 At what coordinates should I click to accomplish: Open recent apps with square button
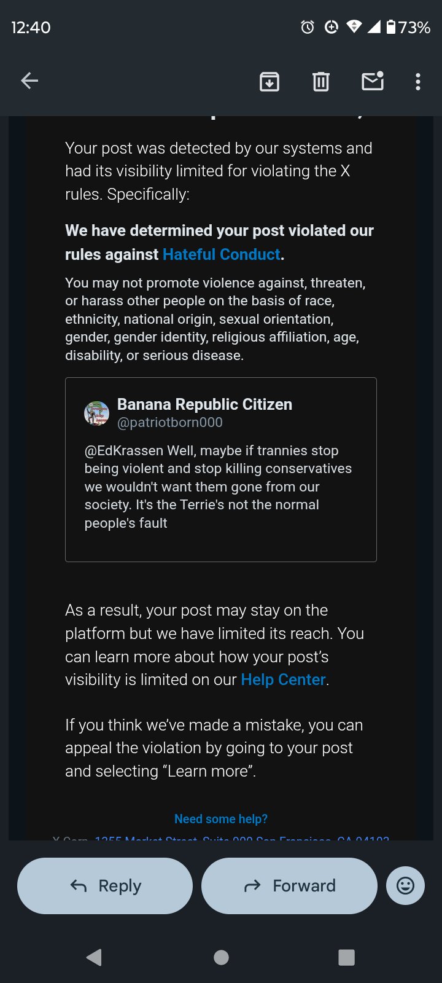pos(347,957)
